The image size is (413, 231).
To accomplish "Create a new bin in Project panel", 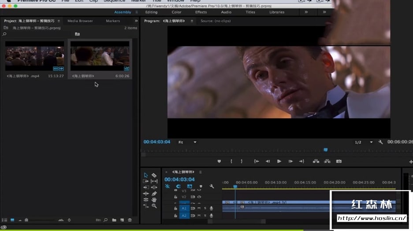I will [x=114, y=220].
